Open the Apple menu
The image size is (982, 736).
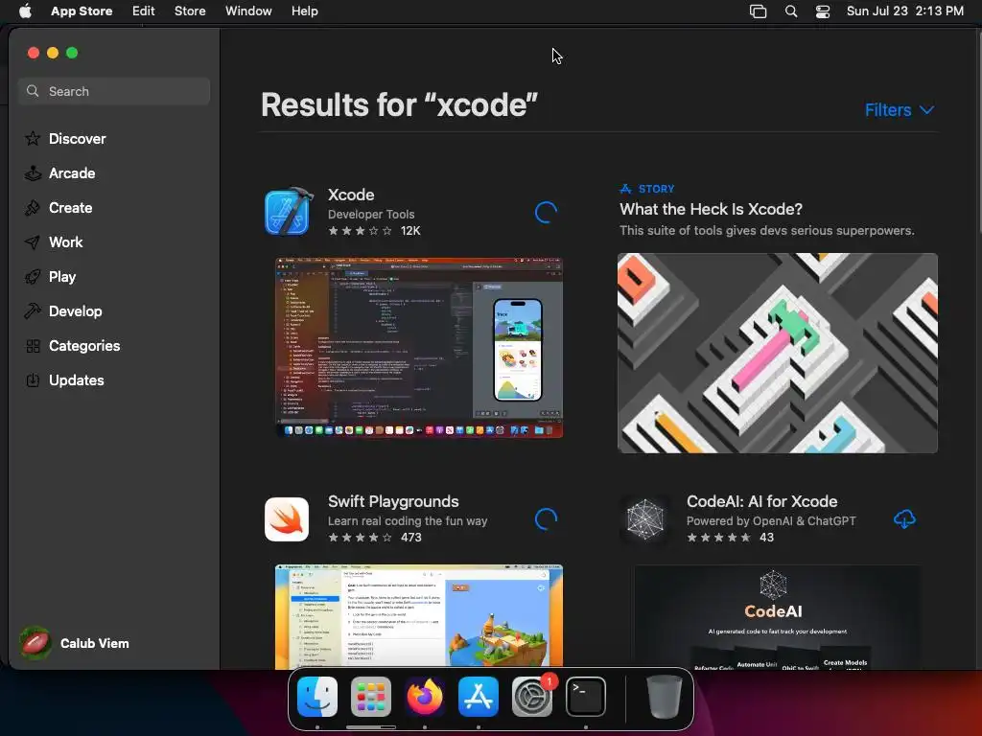tap(25, 11)
